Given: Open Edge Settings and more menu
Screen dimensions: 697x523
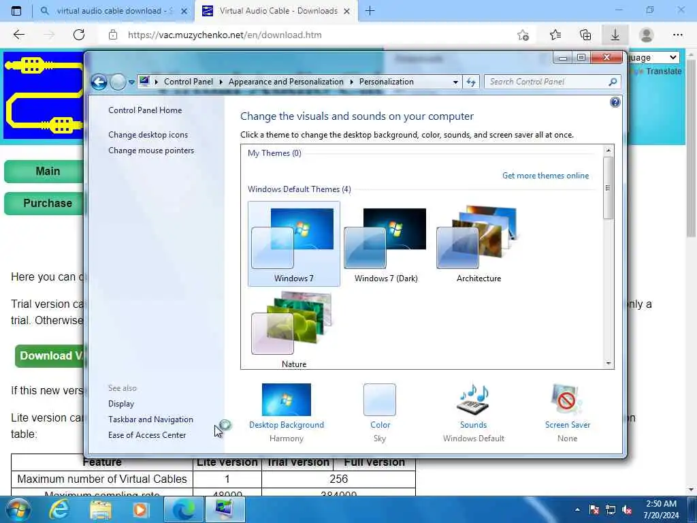Looking at the screenshot, I should 677,35.
